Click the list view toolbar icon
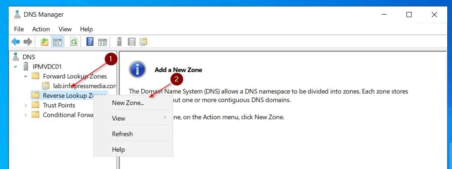 tap(131, 42)
